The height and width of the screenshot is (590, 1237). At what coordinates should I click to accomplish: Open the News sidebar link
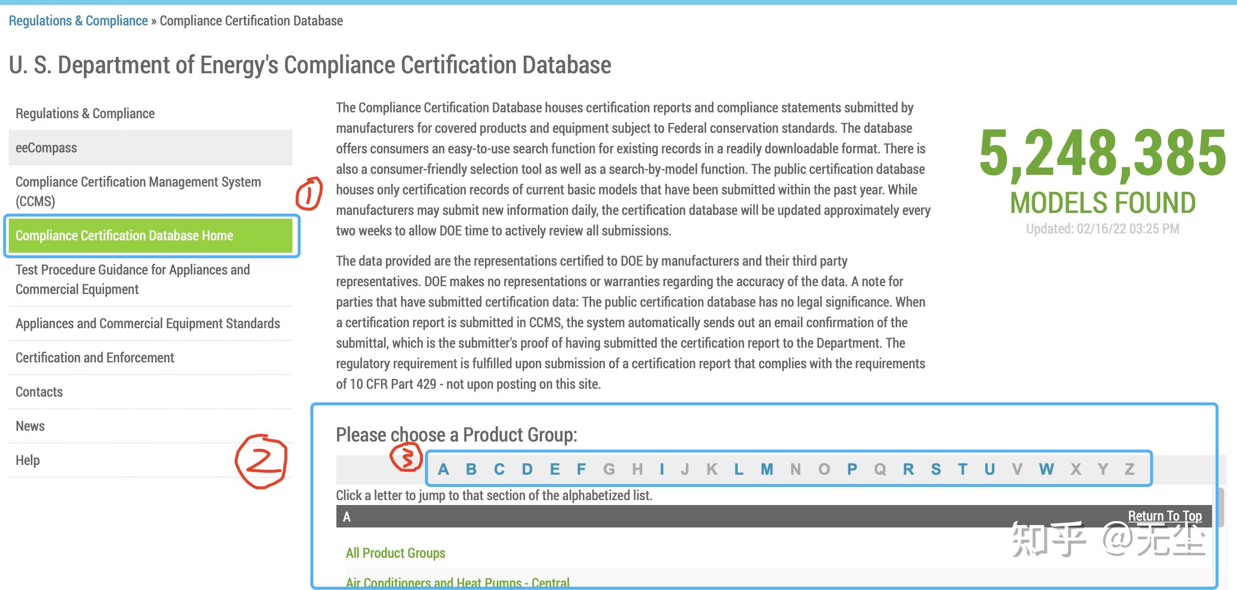coord(30,426)
